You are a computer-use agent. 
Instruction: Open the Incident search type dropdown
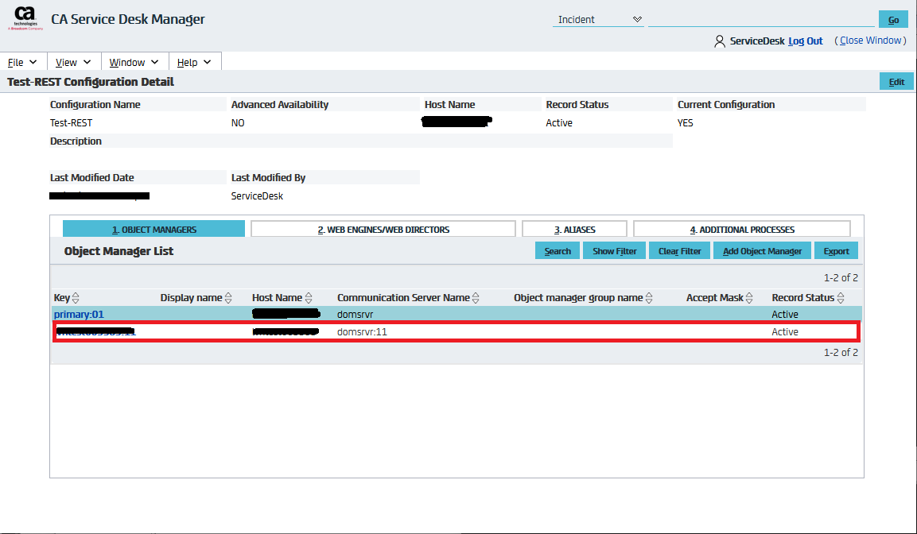[598, 20]
